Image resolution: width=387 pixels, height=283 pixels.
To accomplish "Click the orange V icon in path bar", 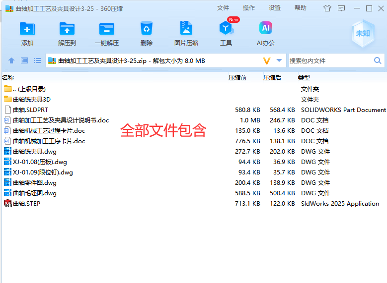I will coord(267,60).
